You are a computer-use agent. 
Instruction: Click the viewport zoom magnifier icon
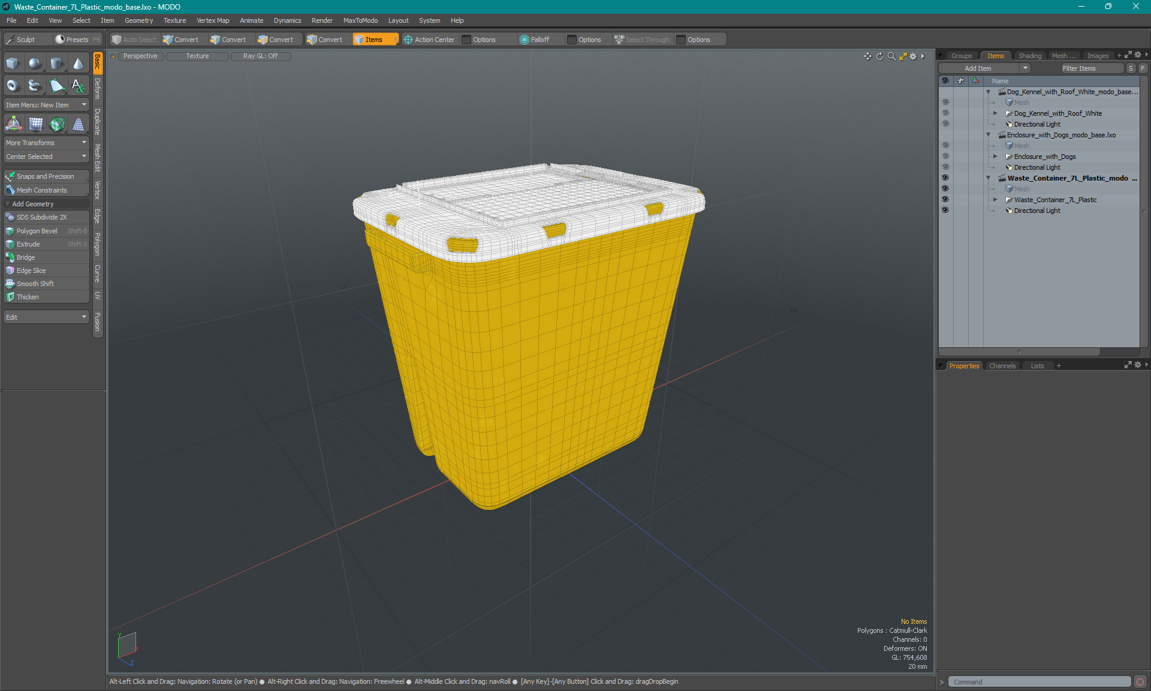tap(891, 56)
